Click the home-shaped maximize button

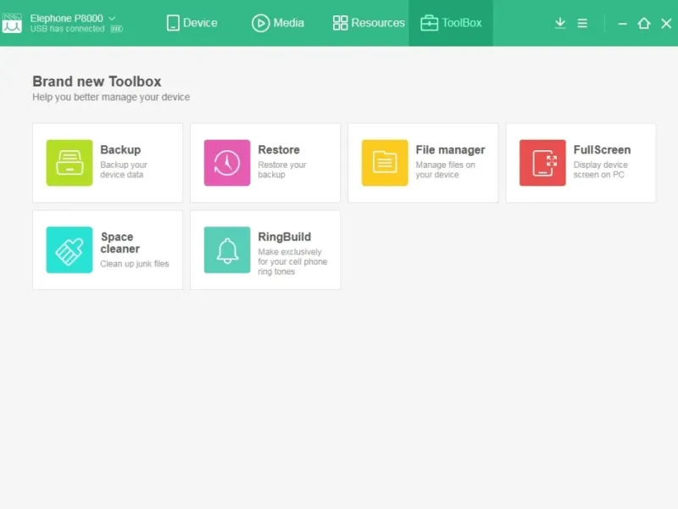coord(644,23)
